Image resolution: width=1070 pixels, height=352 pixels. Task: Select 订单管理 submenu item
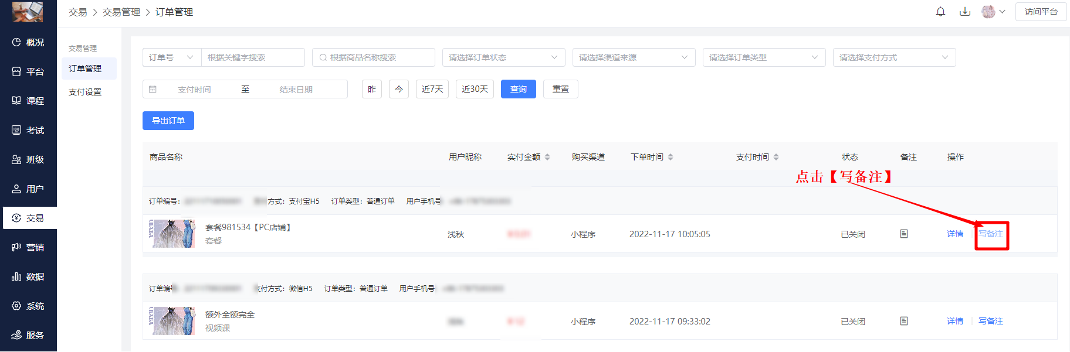click(x=89, y=69)
